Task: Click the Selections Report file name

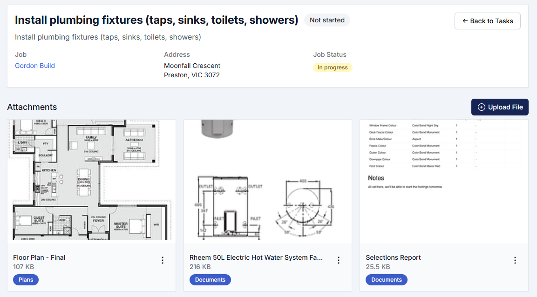Action: pyautogui.click(x=393, y=257)
